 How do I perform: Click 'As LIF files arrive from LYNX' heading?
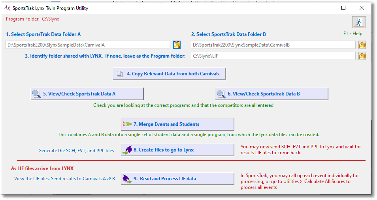point(42,168)
